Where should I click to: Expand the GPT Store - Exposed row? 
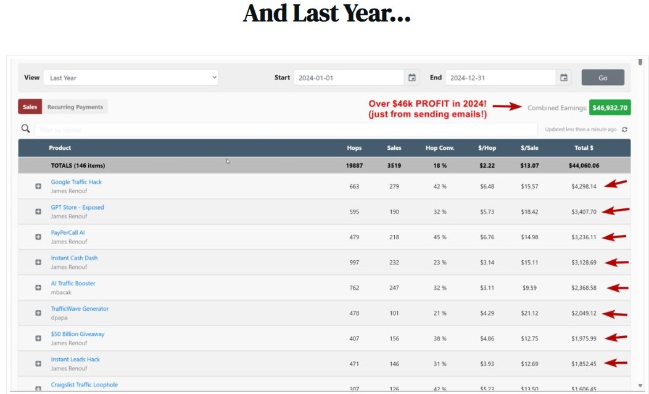(38, 211)
